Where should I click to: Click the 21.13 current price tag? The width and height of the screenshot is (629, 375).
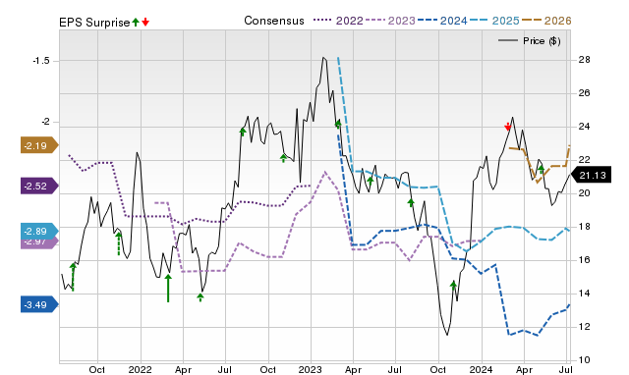tap(591, 175)
